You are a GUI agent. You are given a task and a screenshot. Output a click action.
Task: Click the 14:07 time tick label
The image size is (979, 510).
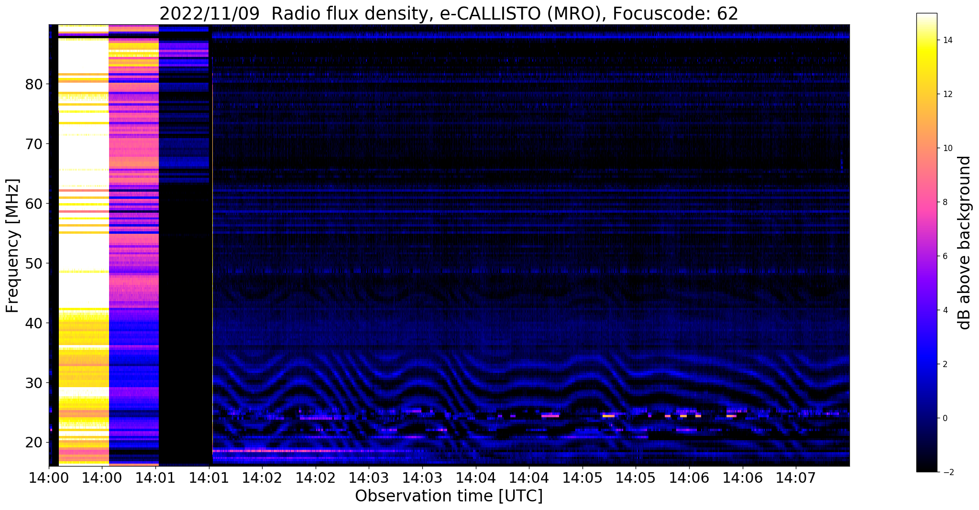click(x=796, y=477)
